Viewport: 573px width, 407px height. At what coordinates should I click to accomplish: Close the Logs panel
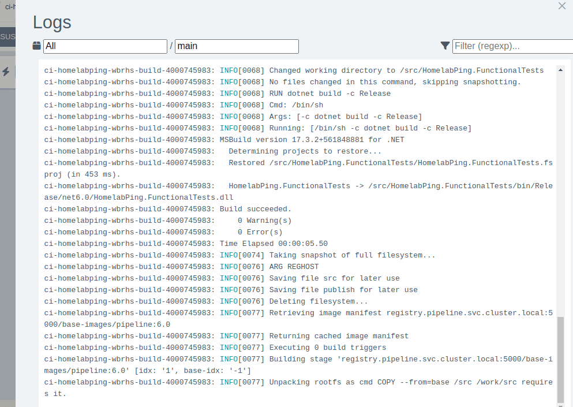(561, 6)
